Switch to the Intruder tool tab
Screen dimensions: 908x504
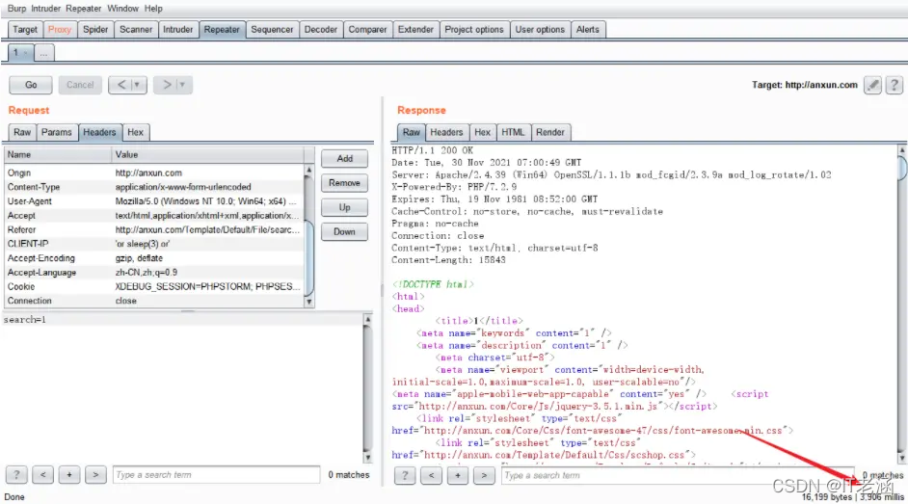(177, 30)
